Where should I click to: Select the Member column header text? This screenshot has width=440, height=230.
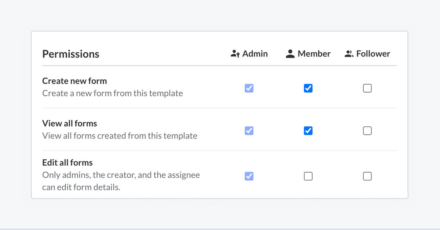[314, 54]
